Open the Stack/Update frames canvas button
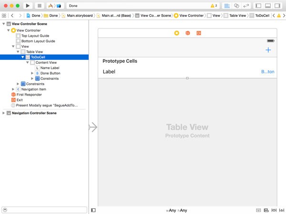Screen dimensions: 286x214 (258, 210)
